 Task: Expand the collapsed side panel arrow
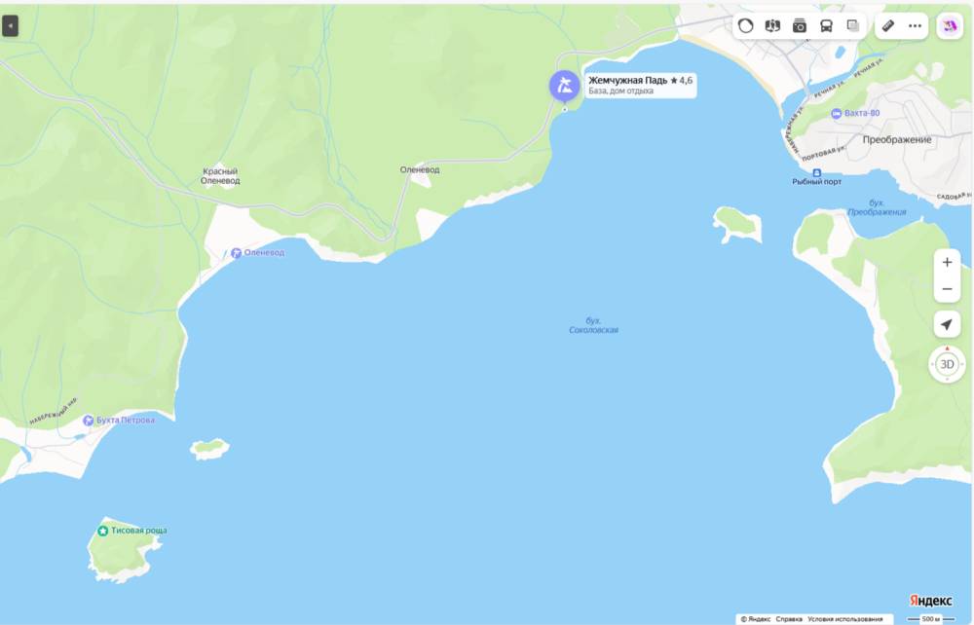coord(10,26)
